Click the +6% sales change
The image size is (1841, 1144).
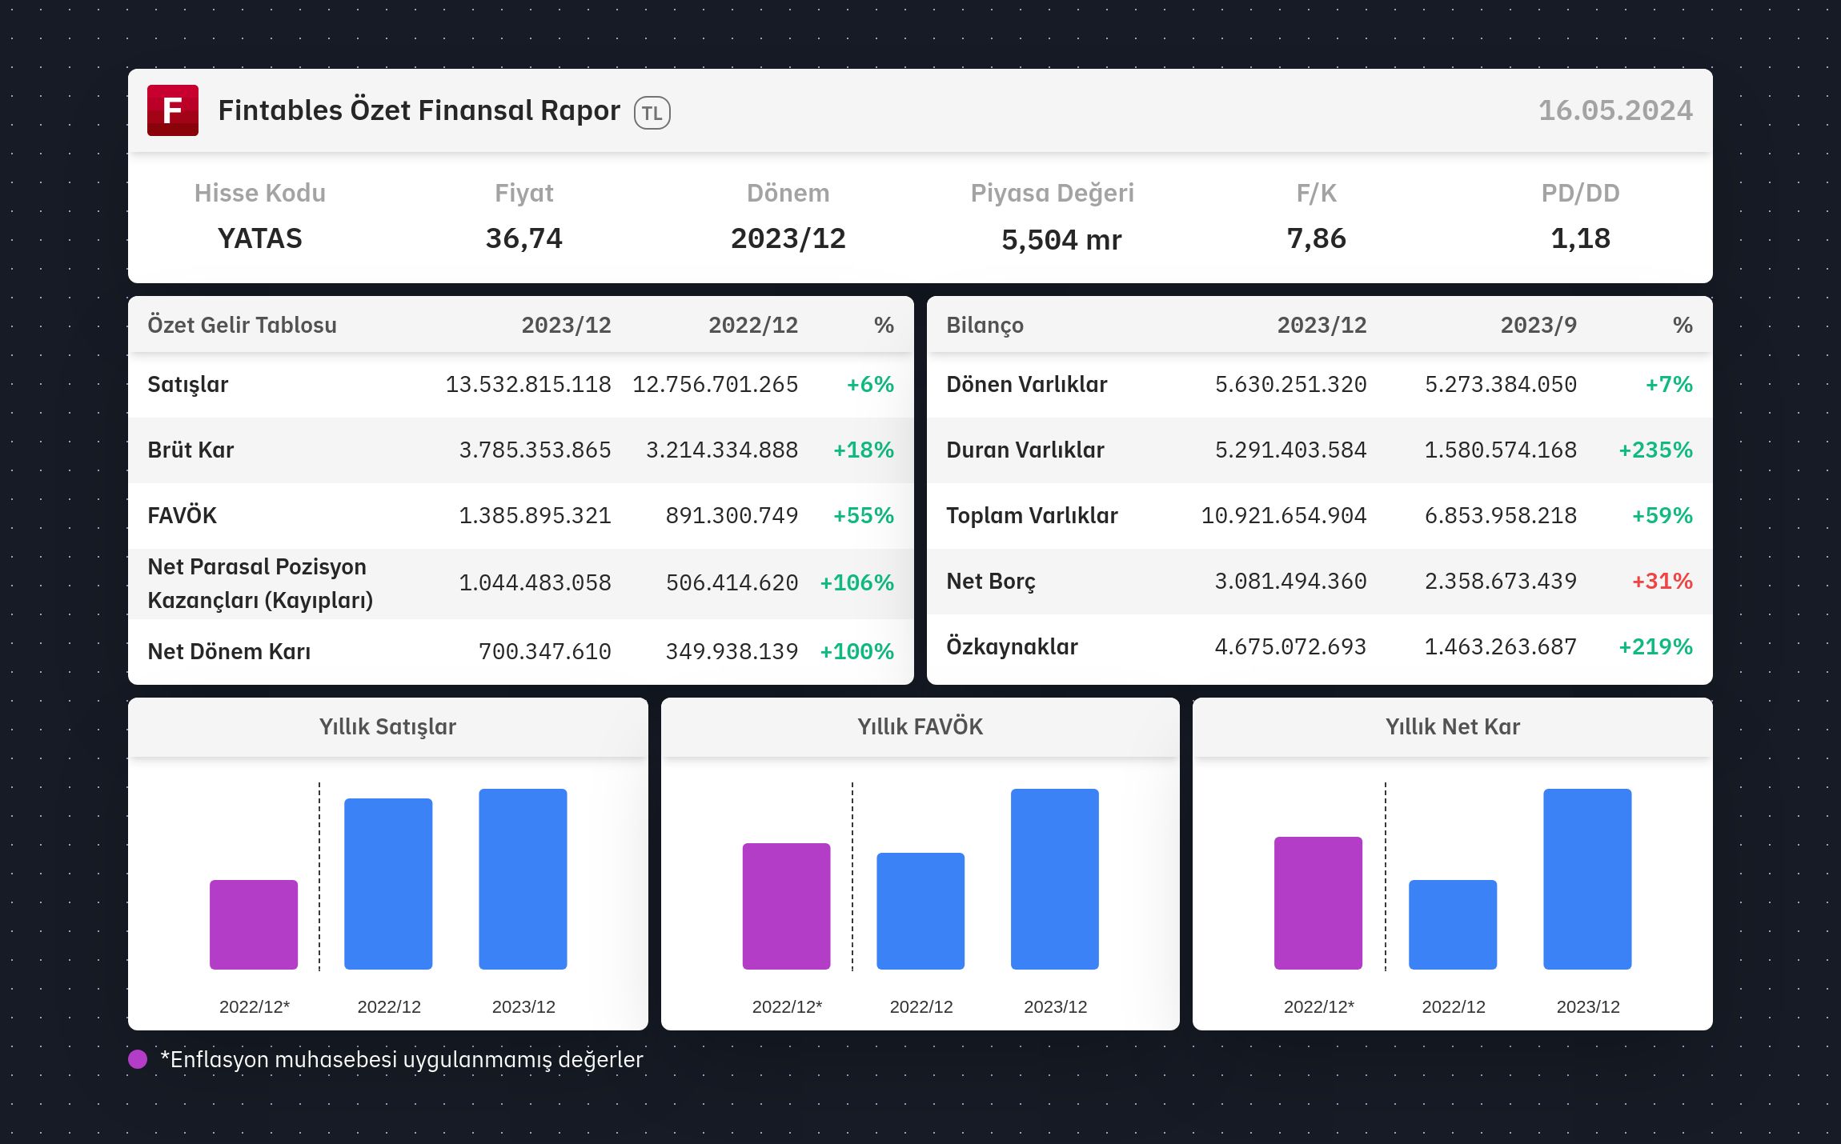(870, 385)
